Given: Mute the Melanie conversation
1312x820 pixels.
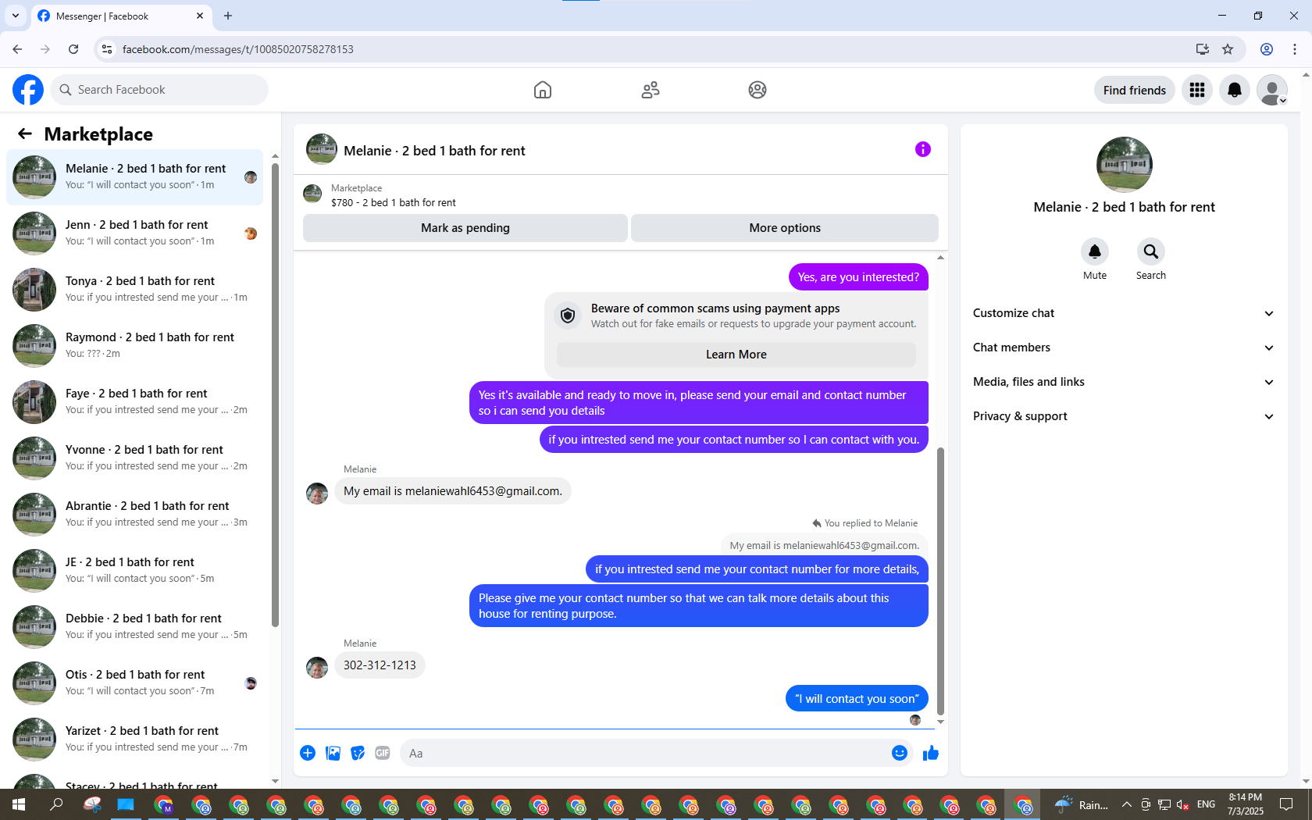Looking at the screenshot, I should [1095, 251].
